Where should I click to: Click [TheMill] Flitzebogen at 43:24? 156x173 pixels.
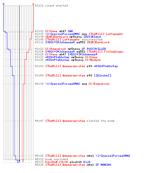click(x=105, y=52)
